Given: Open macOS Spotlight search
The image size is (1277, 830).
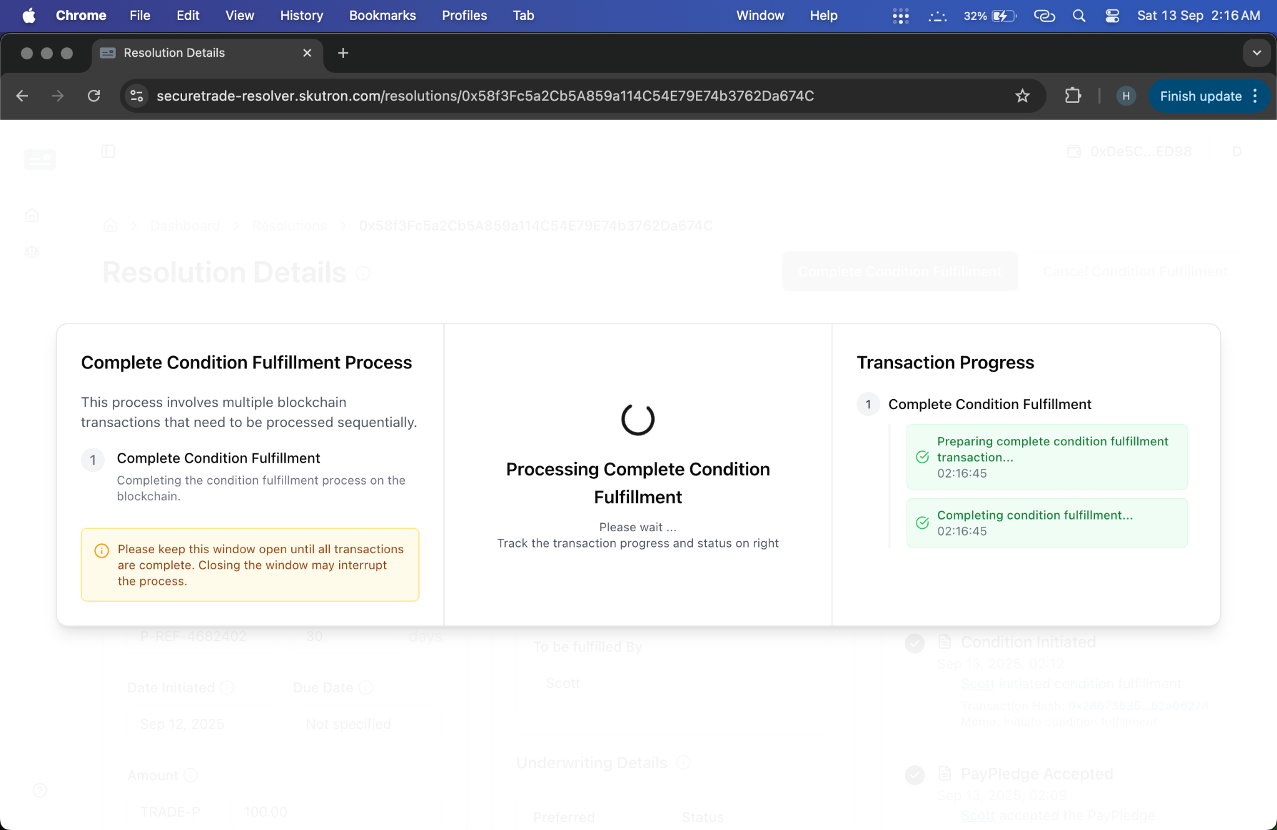Looking at the screenshot, I should tap(1079, 16).
